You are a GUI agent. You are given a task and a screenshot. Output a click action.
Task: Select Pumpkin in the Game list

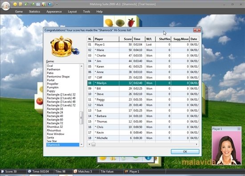coord(63,87)
